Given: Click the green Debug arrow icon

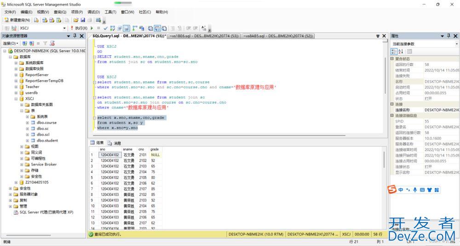Looking at the screenshot, I should click(x=92, y=28).
